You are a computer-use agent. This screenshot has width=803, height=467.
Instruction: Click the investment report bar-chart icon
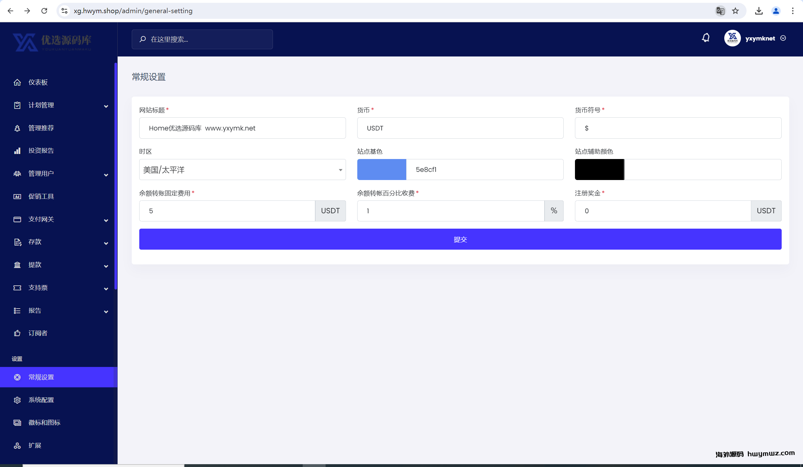[17, 151]
